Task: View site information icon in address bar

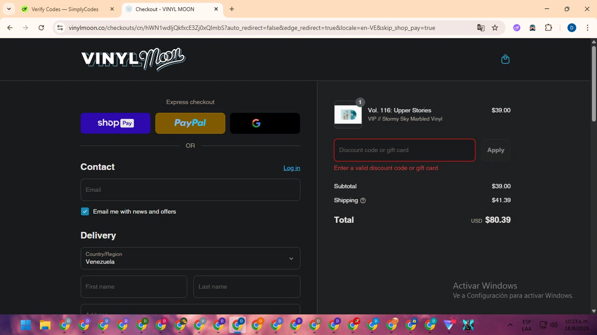Action: 60,28
